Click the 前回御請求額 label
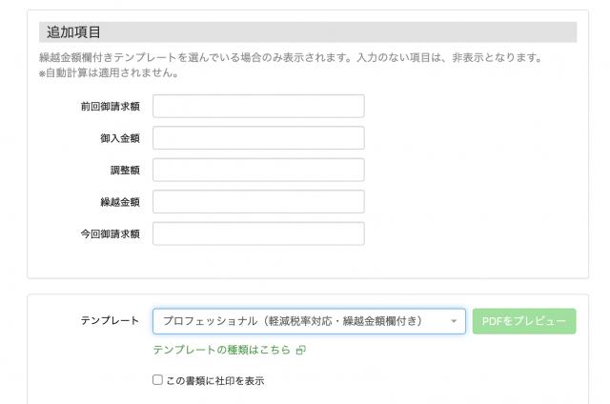The width and height of the screenshot is (610, 404). [x=111, y=107]
